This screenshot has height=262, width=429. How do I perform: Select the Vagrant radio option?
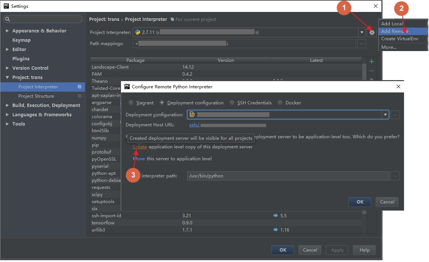pyautogui.click(x=131, y=102)
